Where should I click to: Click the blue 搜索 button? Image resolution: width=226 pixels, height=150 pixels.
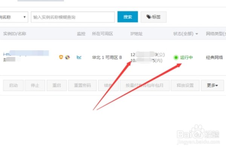(x=128, y=17)
